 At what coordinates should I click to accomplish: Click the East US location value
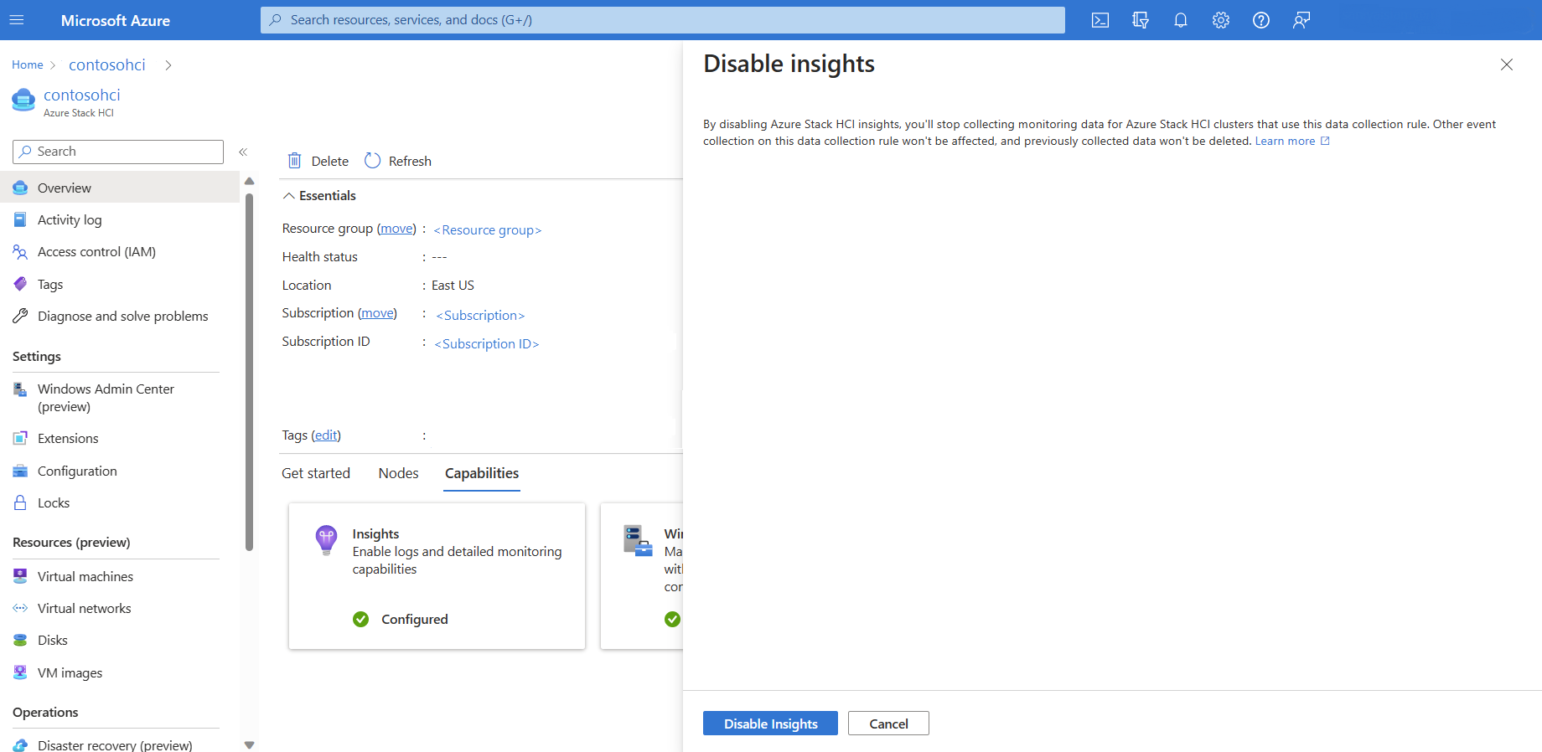(x=453, y=286)
